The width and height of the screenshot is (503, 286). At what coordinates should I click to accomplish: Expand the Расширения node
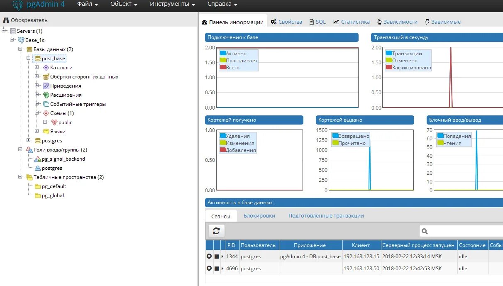click(37, 95)
